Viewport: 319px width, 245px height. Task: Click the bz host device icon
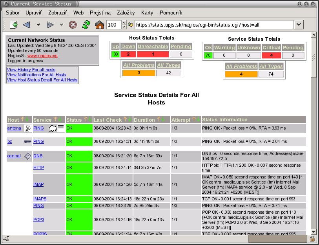pyautogui.click(x=28, y=141)
